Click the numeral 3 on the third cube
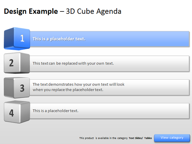This screenshot has height=144, width=192. point(22,88)
